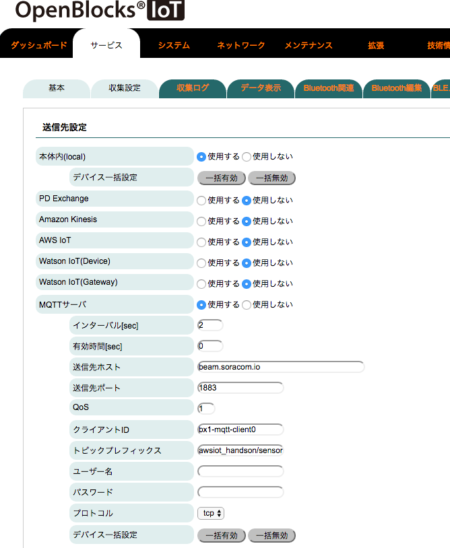
Task: Select 使用しない for 本体内(local)
Action: point(247,157)
